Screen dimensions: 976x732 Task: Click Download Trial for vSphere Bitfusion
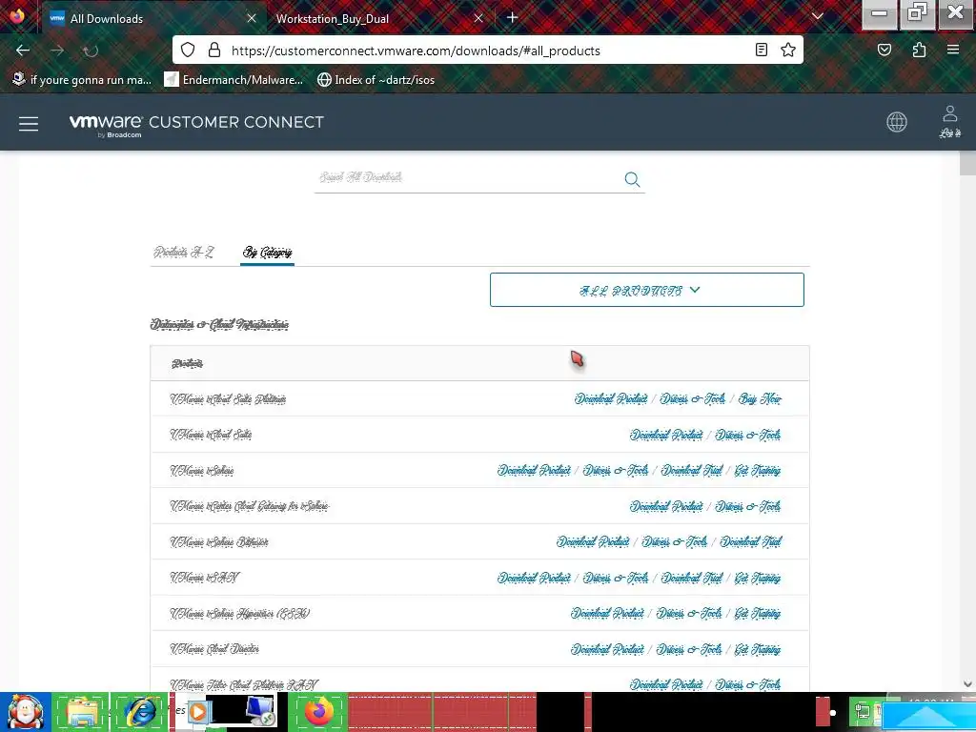pos(751,541)
